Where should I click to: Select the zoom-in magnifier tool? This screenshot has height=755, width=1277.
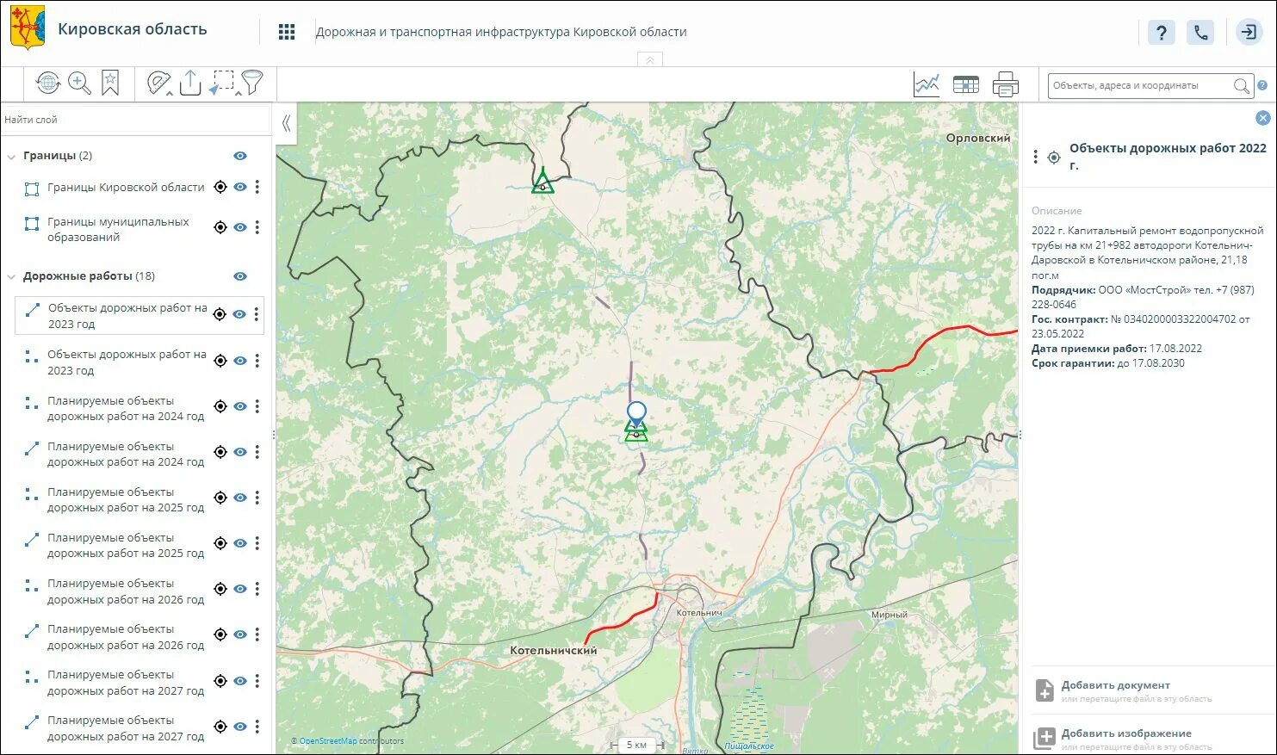coord(79,83)
